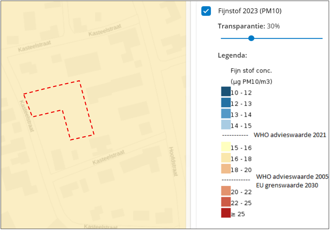
Task: Click the Fijnstof 2023 (PM10) layer label
Action: 250,11
